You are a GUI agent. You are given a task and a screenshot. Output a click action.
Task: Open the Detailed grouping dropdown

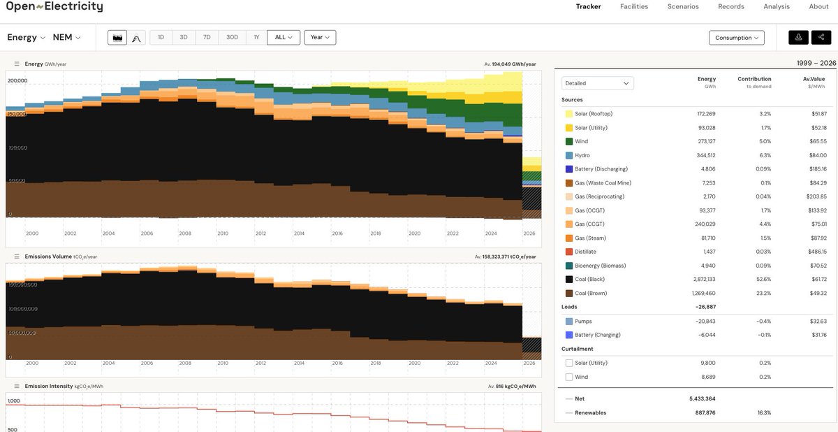point(598,83)
